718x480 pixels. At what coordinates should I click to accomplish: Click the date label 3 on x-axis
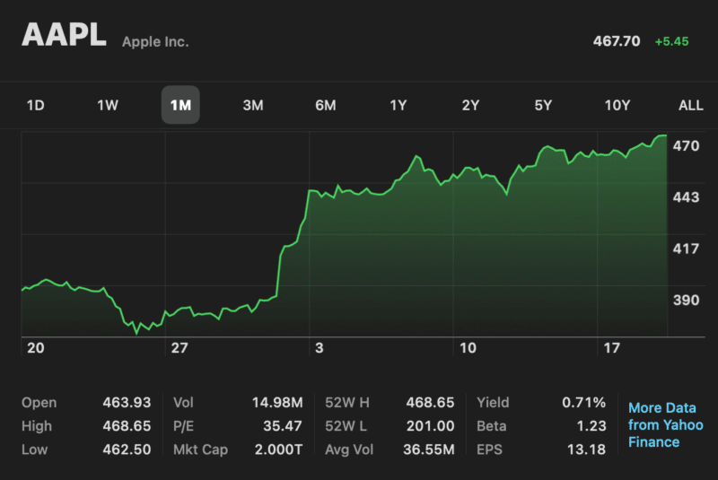[320, 348]
